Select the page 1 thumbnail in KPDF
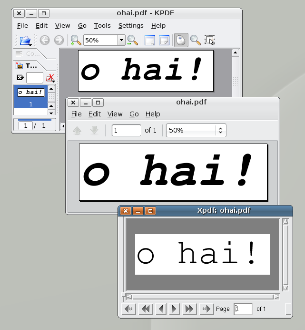 coord(31,97)
